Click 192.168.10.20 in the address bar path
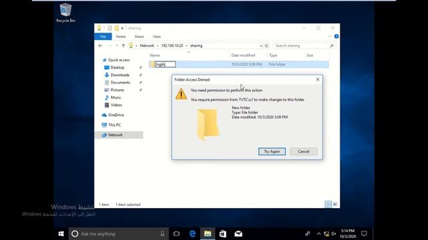 (x=172, y=46)
